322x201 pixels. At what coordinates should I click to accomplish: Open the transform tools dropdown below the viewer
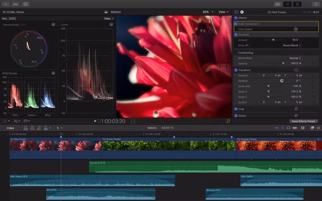pyautogui.click(x=6, y=121)
